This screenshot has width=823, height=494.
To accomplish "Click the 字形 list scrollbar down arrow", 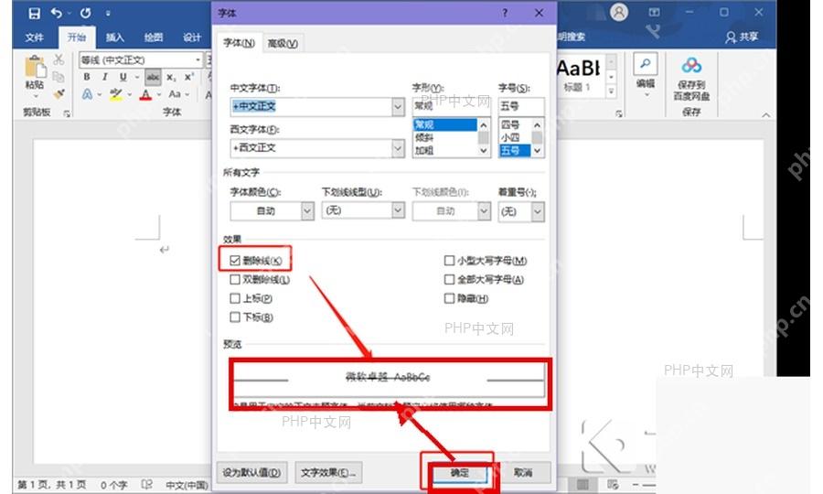I will (x=484, y=151).
